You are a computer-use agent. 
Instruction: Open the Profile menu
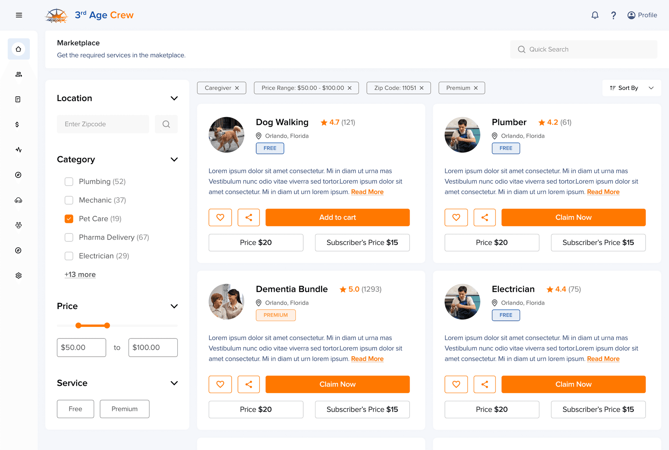point(642,15)
